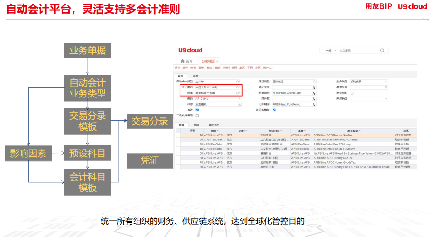This screenshot has height=237, width=434.
Task: Click the 行号 column header
Action: click(x=192, y=131)
